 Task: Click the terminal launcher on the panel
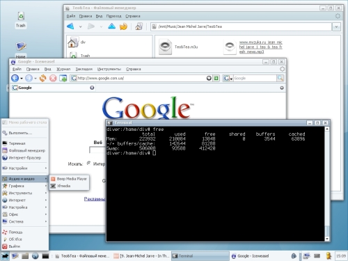pos(45,256)
